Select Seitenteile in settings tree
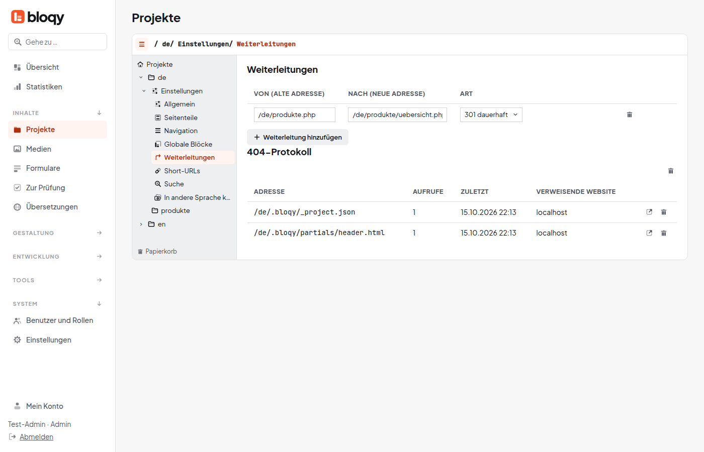The height and width of the screenshot is (452, 704). (x=193, y=118)
